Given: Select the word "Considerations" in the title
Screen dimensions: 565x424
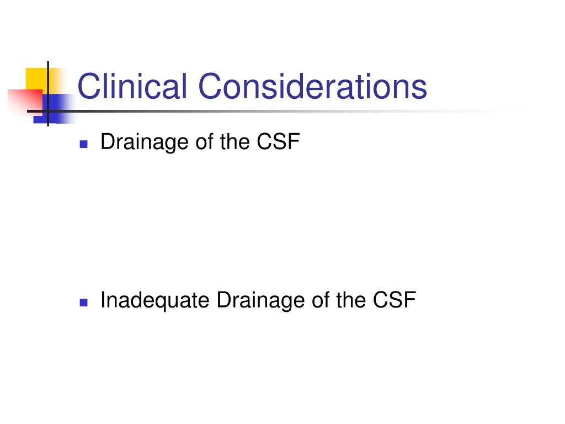Looking at the screenshot, I should pyautogui.click(x=312, y=86).
